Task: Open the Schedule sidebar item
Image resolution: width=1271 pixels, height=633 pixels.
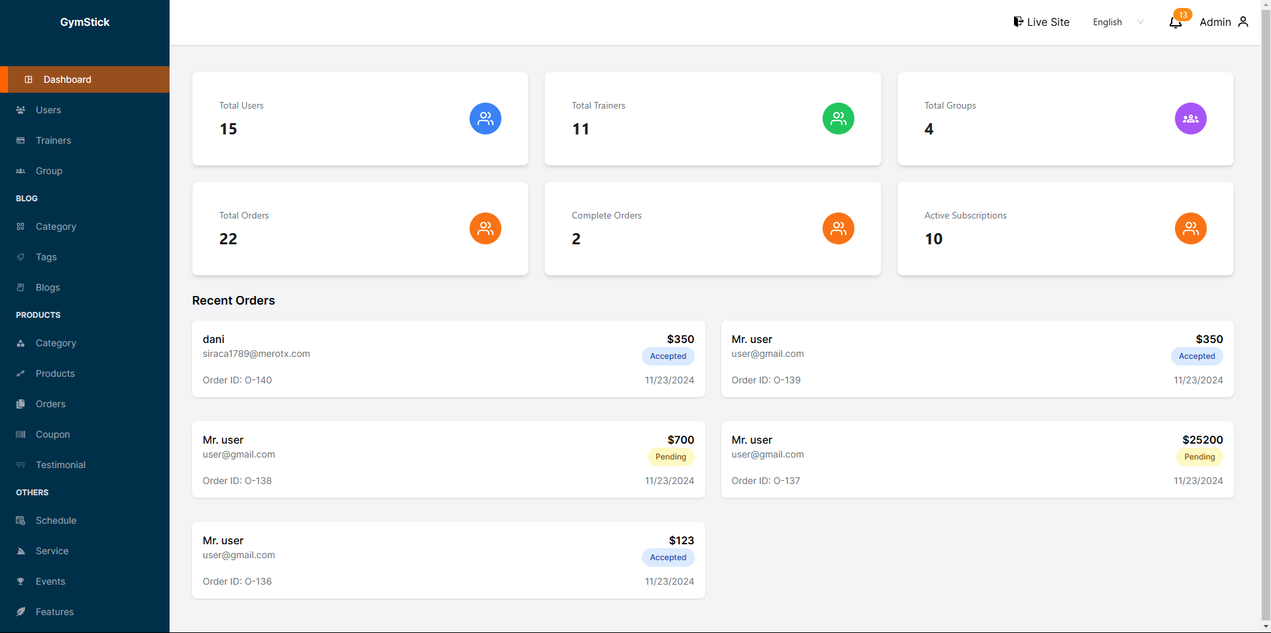Action: pos(56,520)
